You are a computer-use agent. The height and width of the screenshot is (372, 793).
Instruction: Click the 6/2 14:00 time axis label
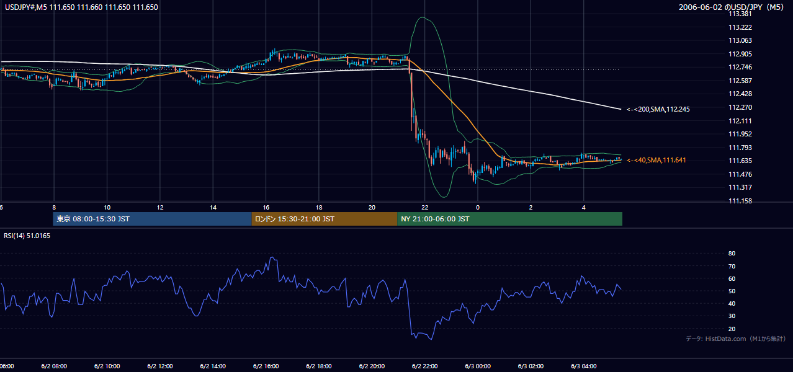[x=213, y=366]
